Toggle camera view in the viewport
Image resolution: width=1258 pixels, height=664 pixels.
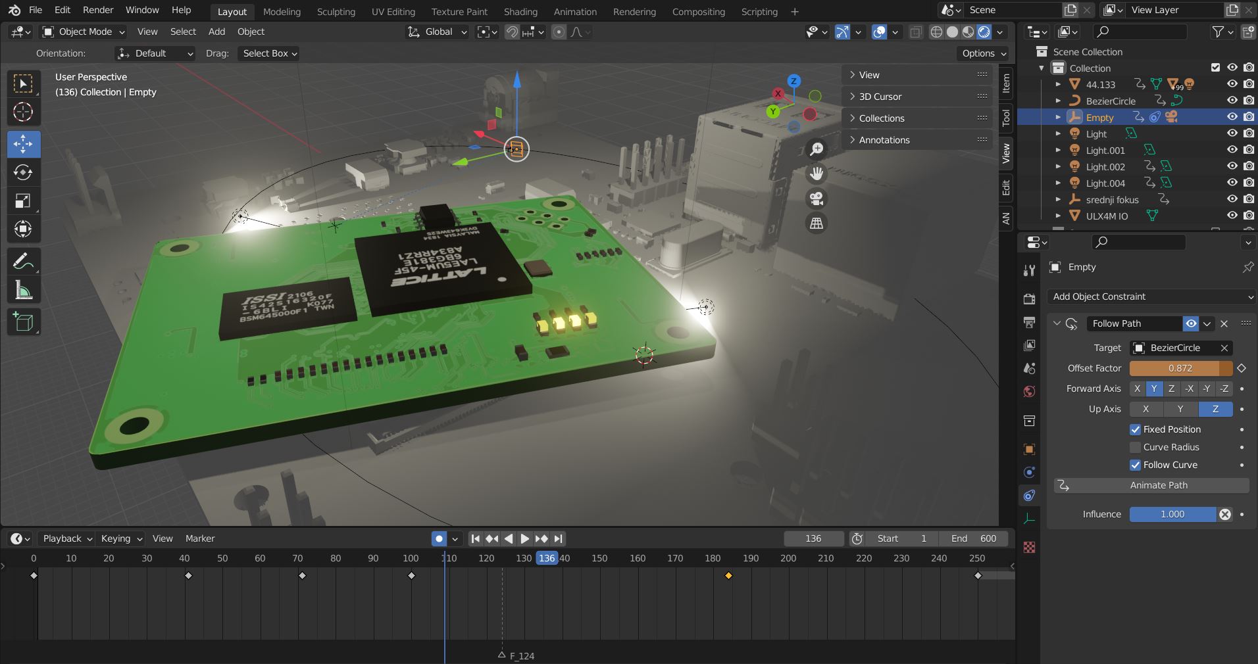(817, 199)
